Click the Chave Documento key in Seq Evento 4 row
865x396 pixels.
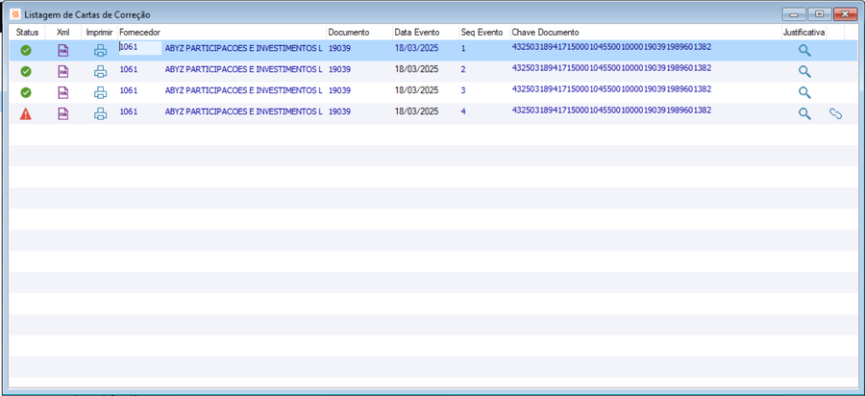(x=611, y=110)
